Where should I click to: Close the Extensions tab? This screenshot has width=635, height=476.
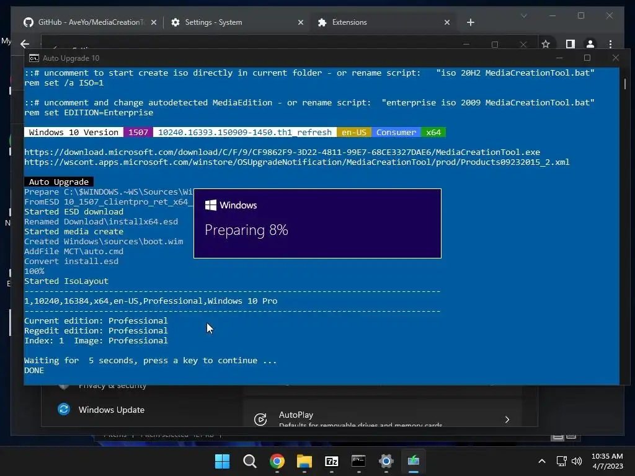[446, 23]
